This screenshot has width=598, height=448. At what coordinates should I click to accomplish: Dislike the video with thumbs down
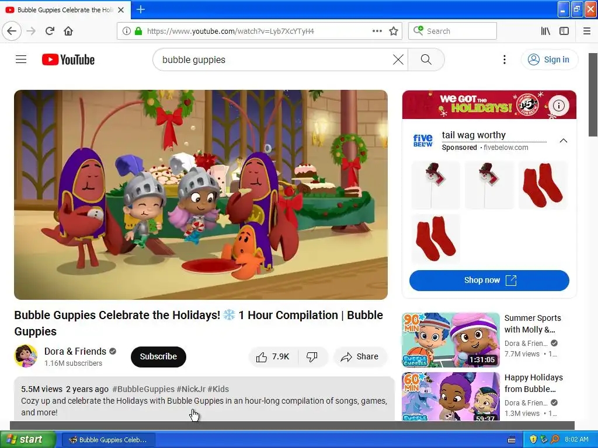tap(312, 356)
